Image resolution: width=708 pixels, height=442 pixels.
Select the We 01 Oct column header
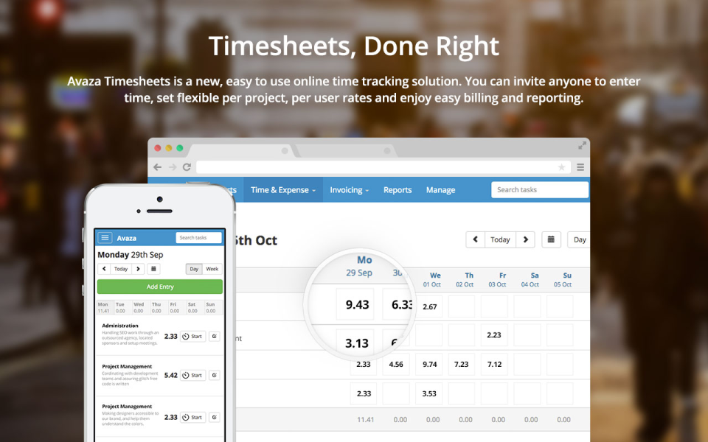click(432, 280)
